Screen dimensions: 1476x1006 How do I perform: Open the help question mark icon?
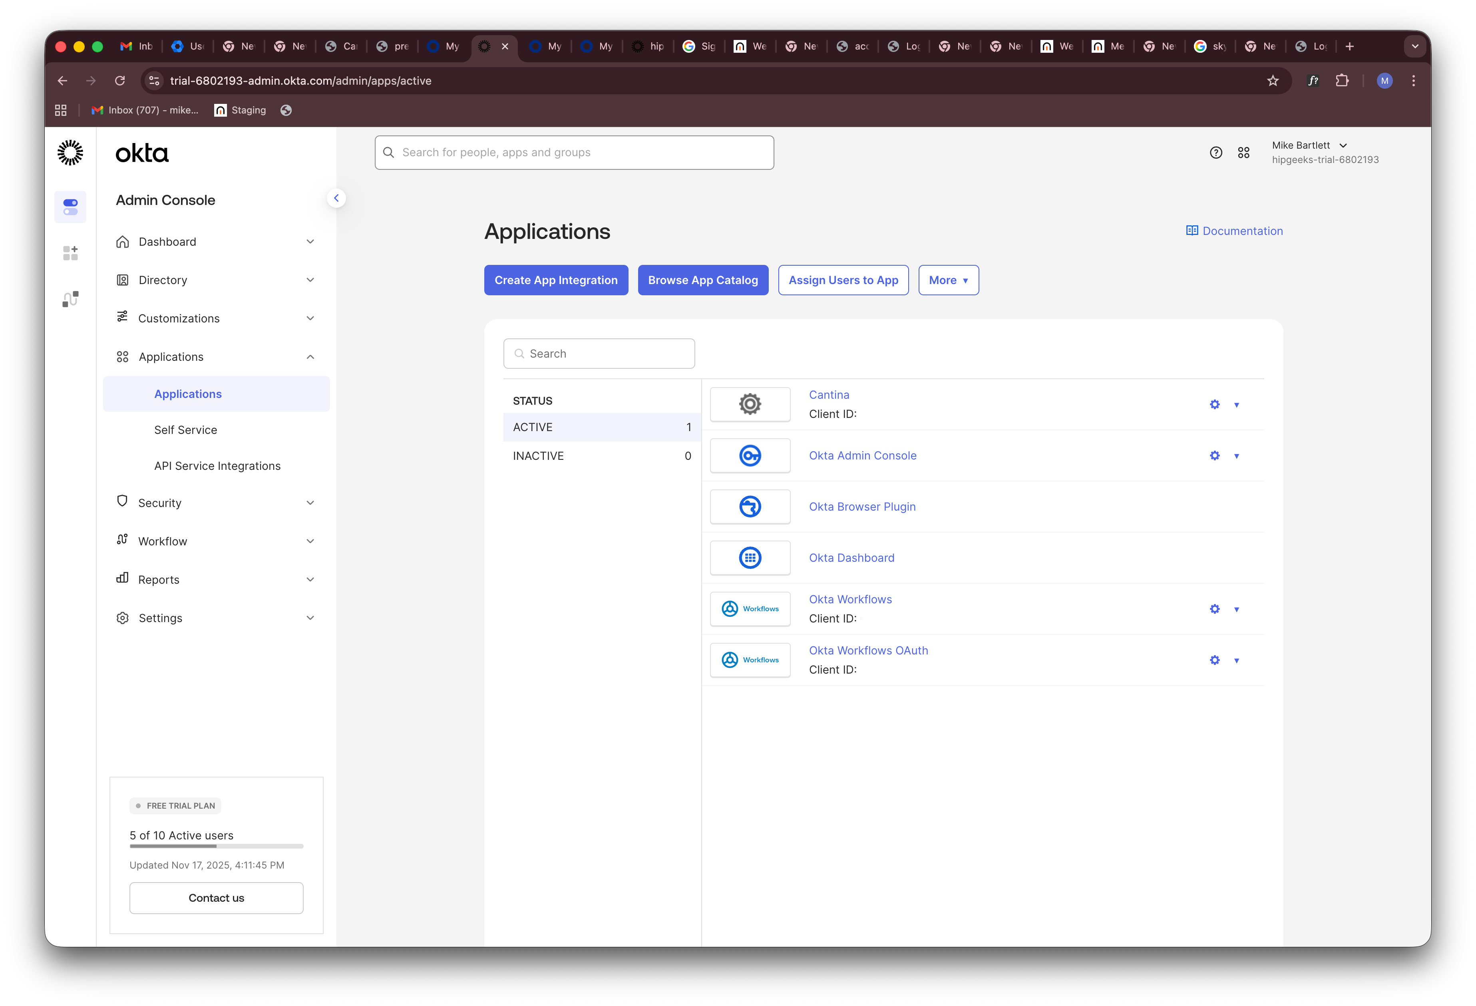point(1216,153)
